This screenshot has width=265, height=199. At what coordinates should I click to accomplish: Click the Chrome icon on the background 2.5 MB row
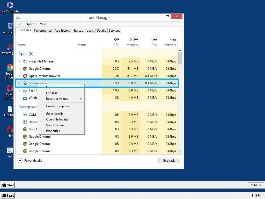pos(25,144)
